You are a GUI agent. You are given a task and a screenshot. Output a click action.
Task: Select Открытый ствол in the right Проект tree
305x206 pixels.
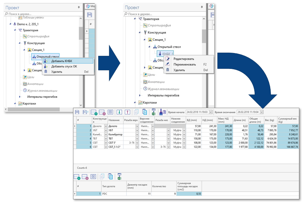click(x=169, y=47)
